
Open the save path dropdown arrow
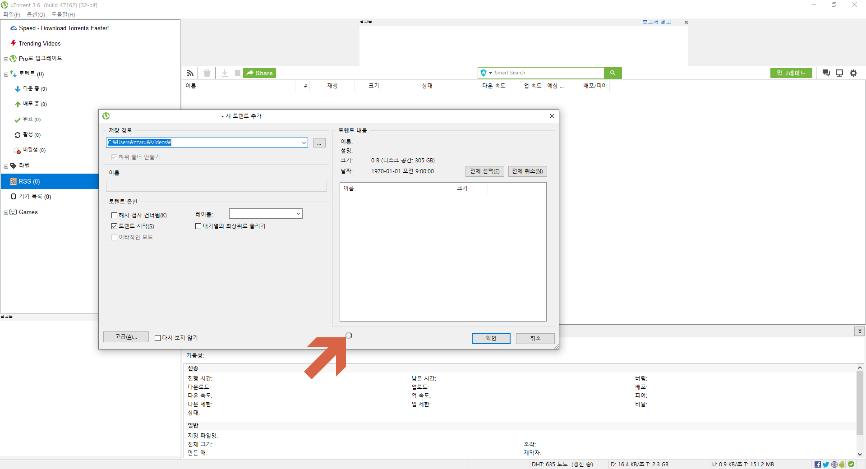tap(304, 143)
